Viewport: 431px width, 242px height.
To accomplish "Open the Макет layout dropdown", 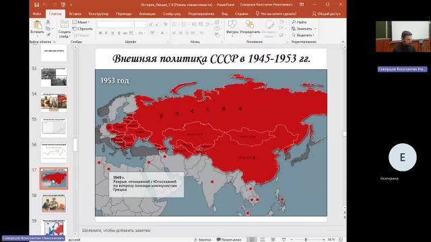I will click(81, 22).
